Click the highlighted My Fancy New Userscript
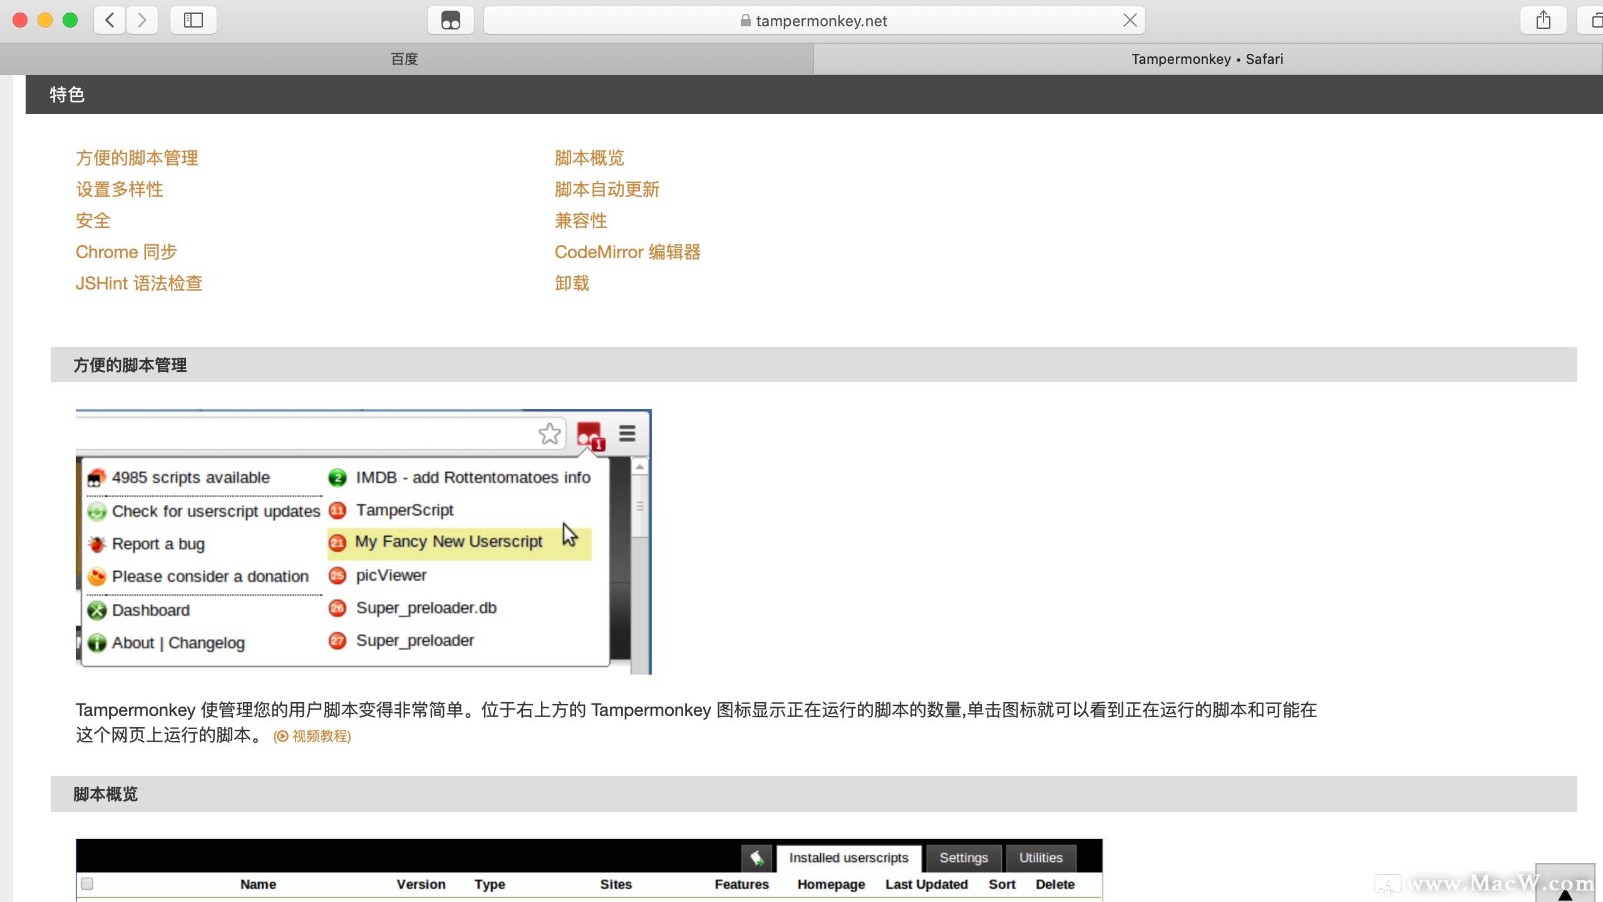 [459, 542]
